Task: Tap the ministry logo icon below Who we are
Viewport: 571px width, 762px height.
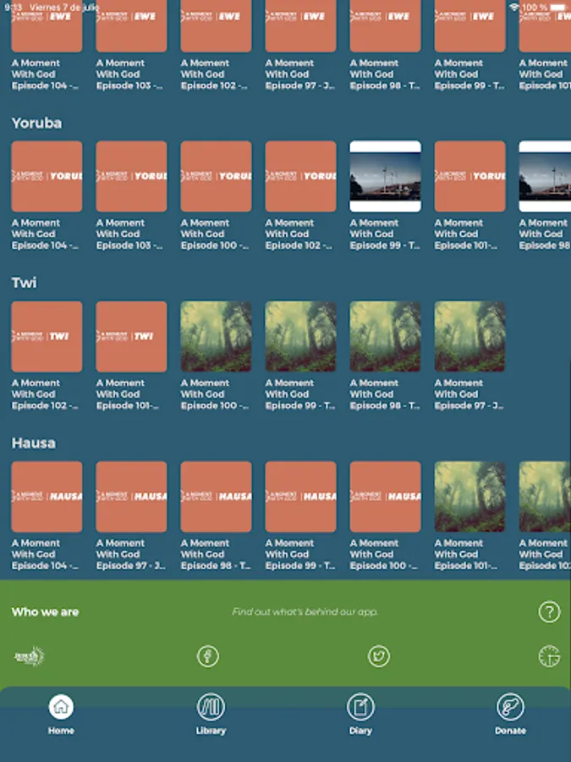Action: coord(29,656)
